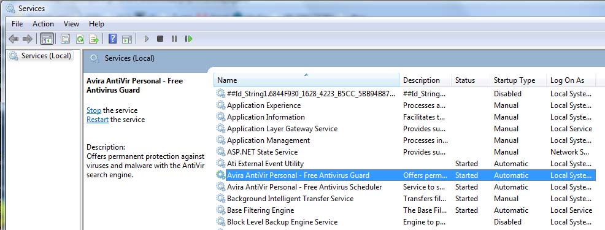
Task: Sort by the Startup Type column header
Action: tap(518, 80)
